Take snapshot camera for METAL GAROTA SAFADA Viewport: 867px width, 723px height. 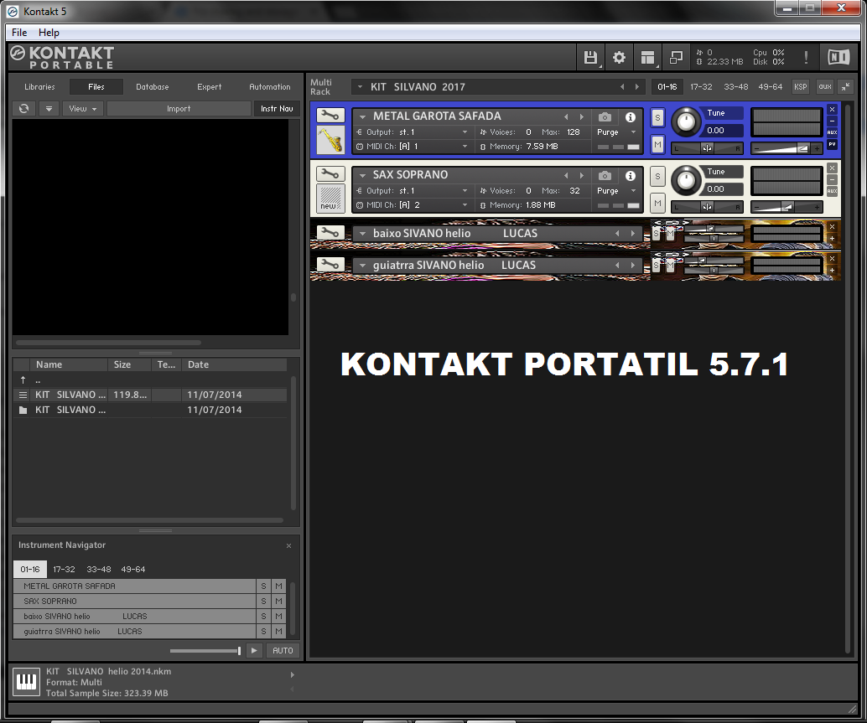click(x=605, y=117)
